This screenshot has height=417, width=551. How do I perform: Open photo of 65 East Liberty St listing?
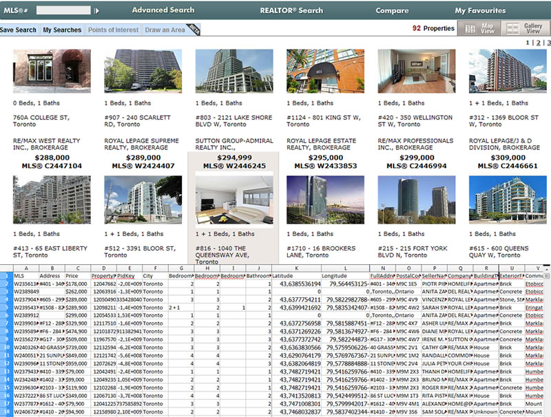pyautogui.click(x=52, y=200)
